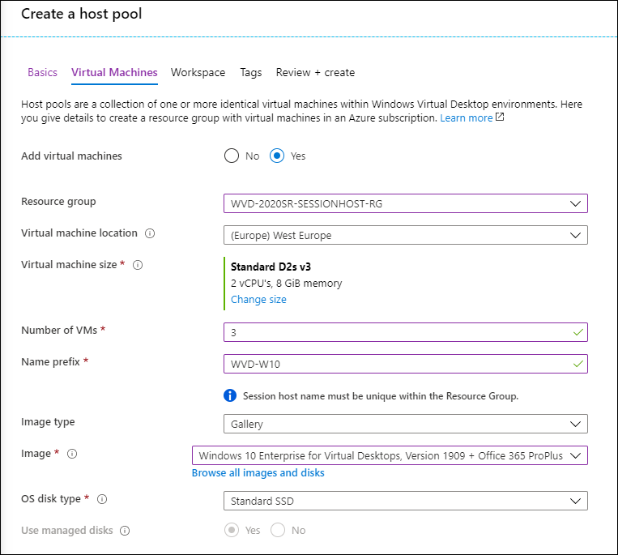This screenshot has width=618, height=555.
Task: Click the info icon next to Image label
Action: pos(72,454)
